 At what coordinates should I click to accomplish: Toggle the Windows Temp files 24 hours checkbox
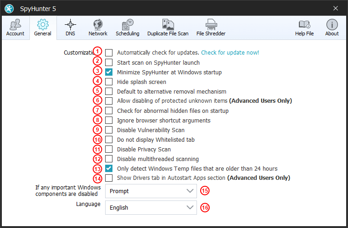click(109, 168)
